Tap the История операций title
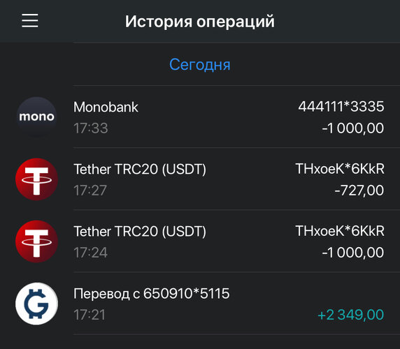This screenshot has width=400, height=349. point(200,22)
